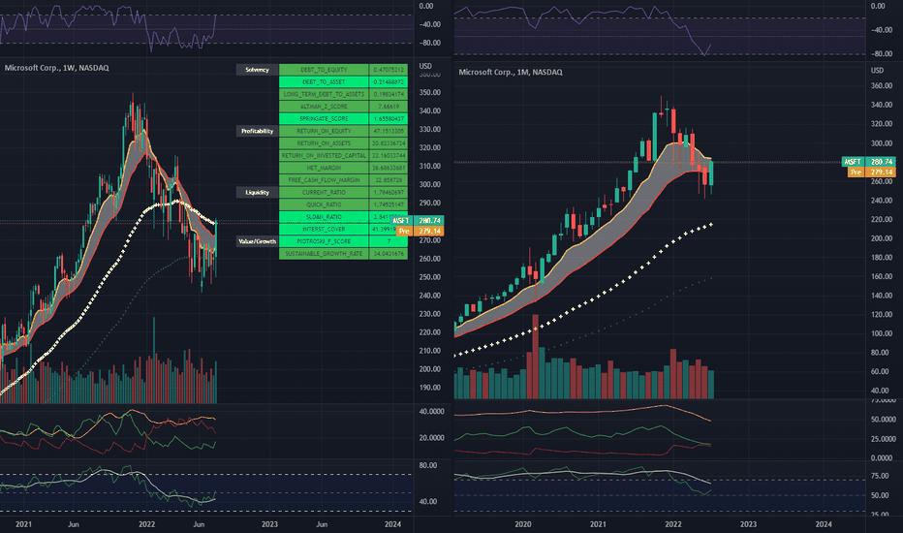Select the INTERST_COVER cell
Screen dimensions: 903x533
point(324,230)
